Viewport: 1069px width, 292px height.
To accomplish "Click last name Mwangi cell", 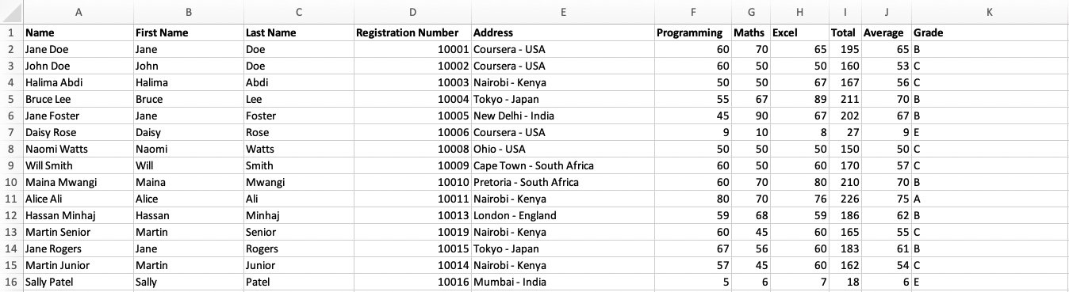I will pyautogui.click(x=299, y=182).
